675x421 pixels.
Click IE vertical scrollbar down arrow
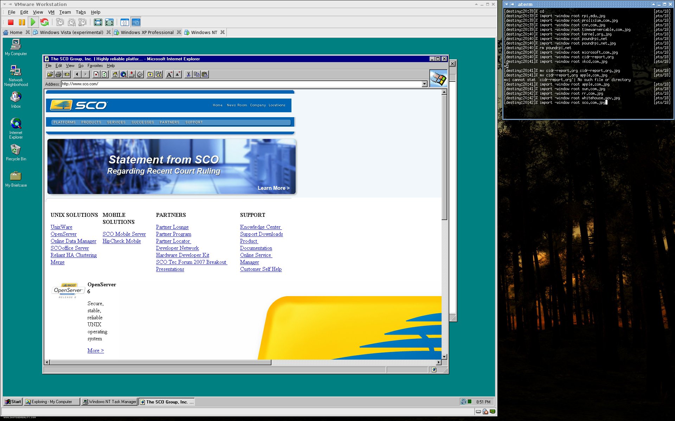(444, 357)
